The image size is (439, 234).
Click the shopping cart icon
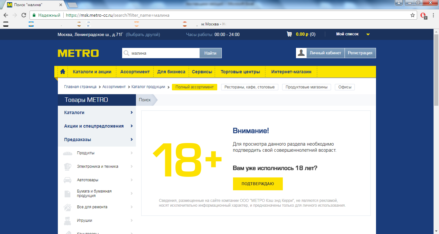(x=289, y=34)
